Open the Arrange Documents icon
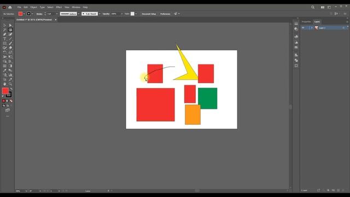This screenshot has height=197, width=350. click(x=323, y=7)
